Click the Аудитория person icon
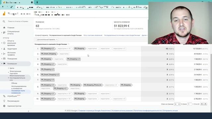Image resolution: width=212 pixels, height=119 pixels. (x=4, y=49)
